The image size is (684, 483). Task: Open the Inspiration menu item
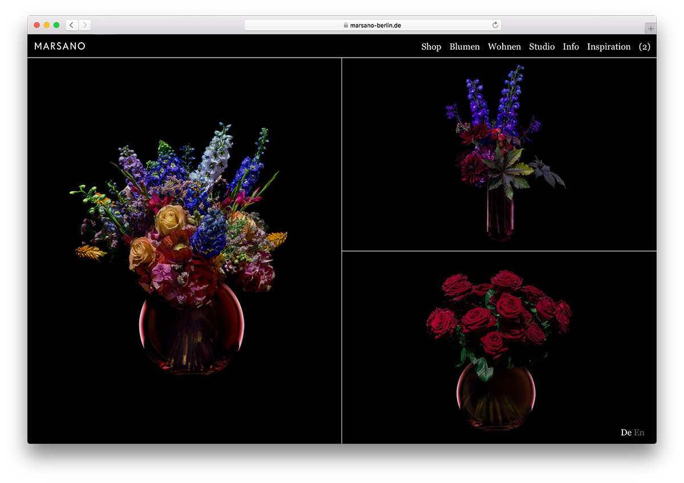point(609,47)
